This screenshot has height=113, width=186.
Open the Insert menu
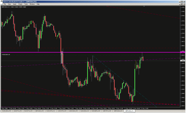pos(15,4)
